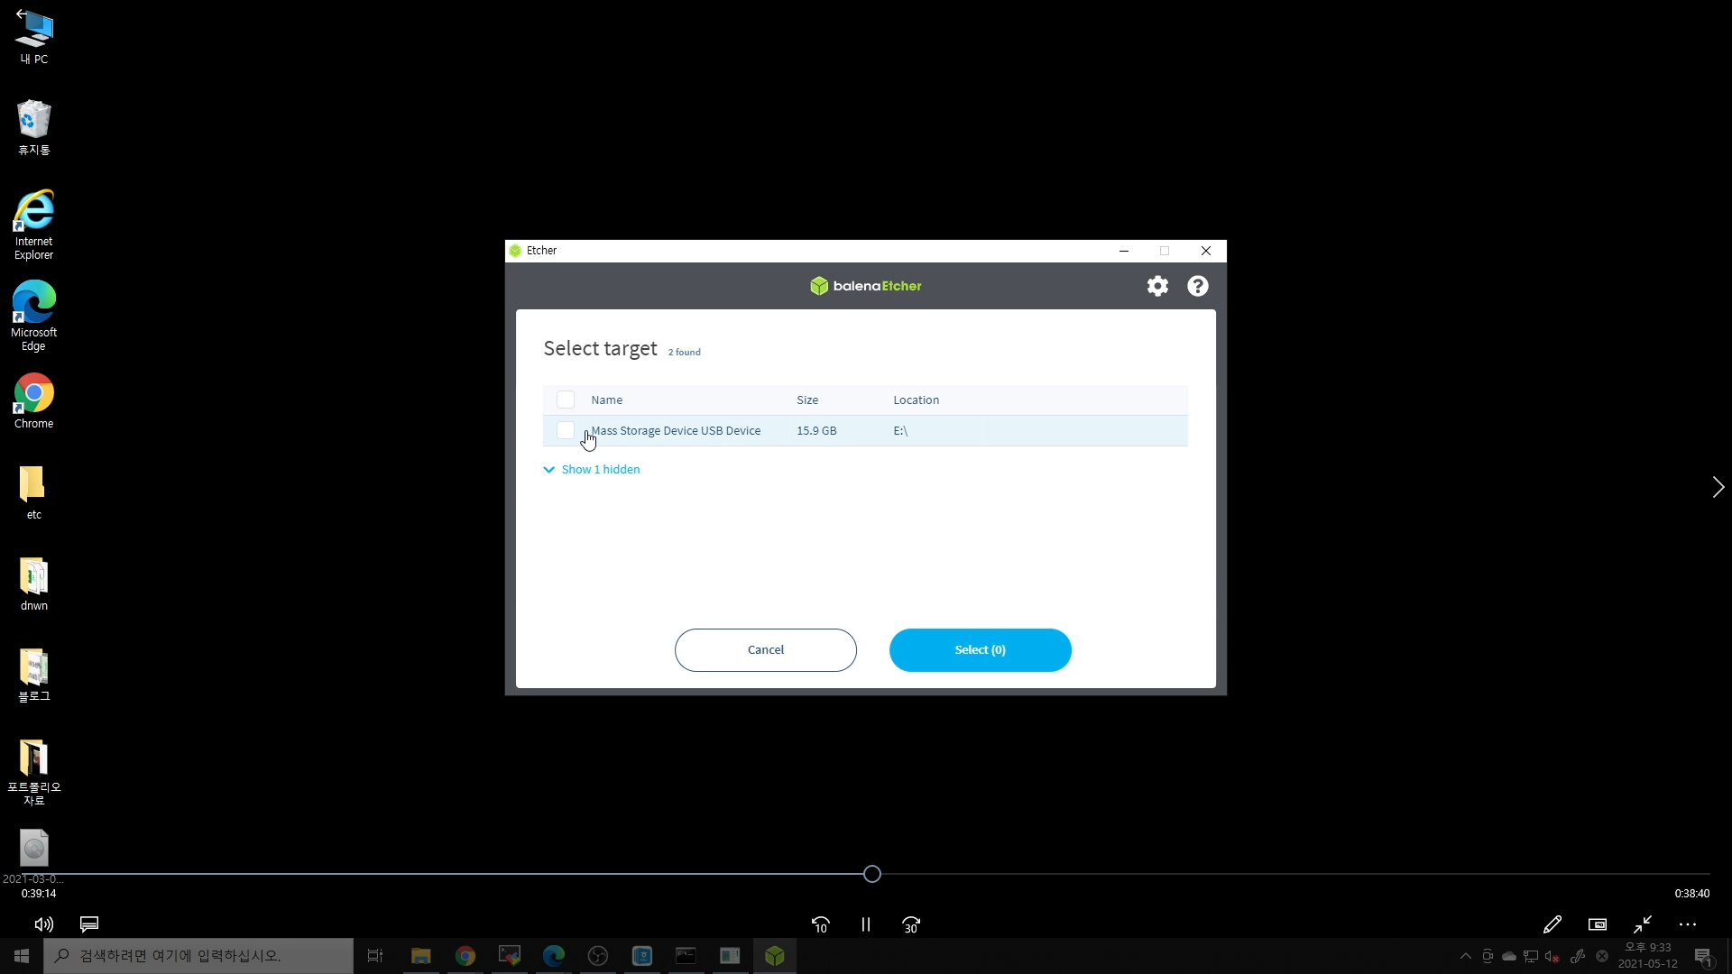Viewport: 1732px width, 974px height.
Task: Click the Etcher help question mark icon
Action: (x=1197, y=286)
